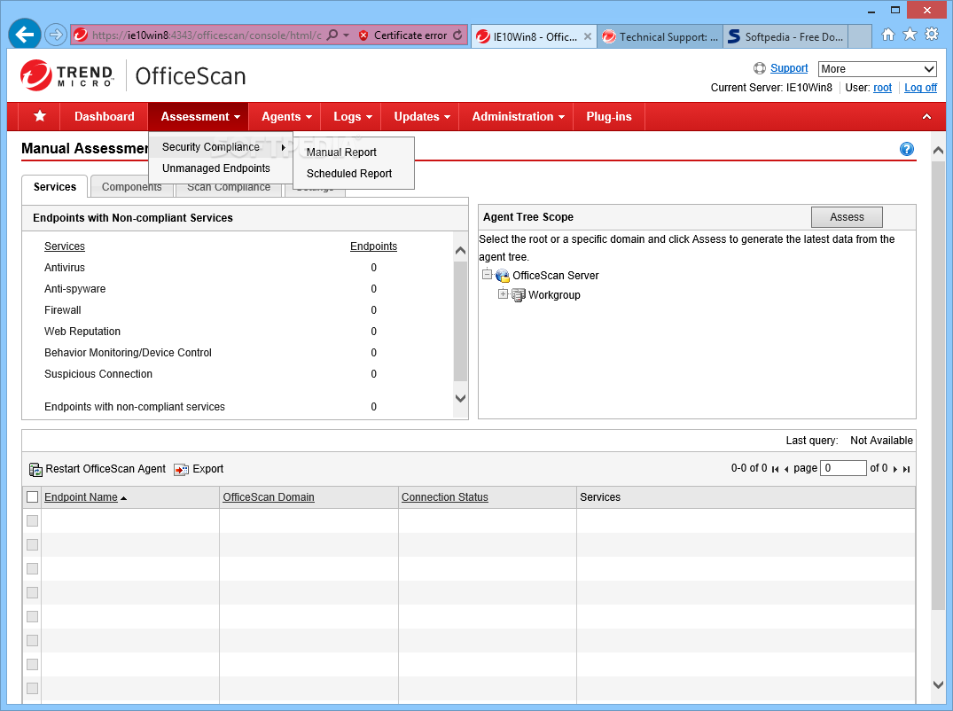Image resolution: width=953 pixels, height=711 pixels.
Task: Sort by OfficeScan Domain column header
Action: pos(269,497)
